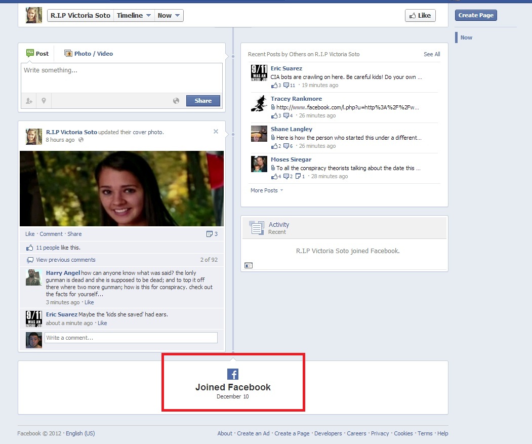This screenshot has width=532, height=444.
Task: Click the add location pin icon
Action: (44, 101)
